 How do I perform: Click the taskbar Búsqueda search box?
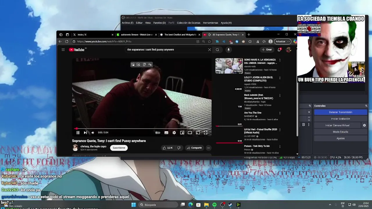[158, 205]
